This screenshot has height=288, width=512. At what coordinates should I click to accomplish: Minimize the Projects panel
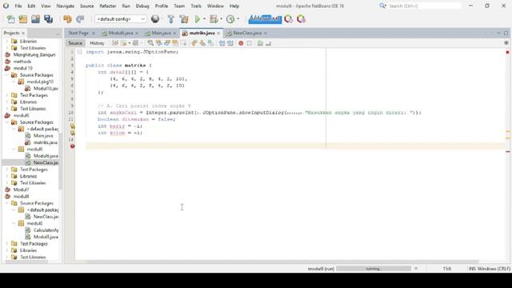(x=58, y=34)
